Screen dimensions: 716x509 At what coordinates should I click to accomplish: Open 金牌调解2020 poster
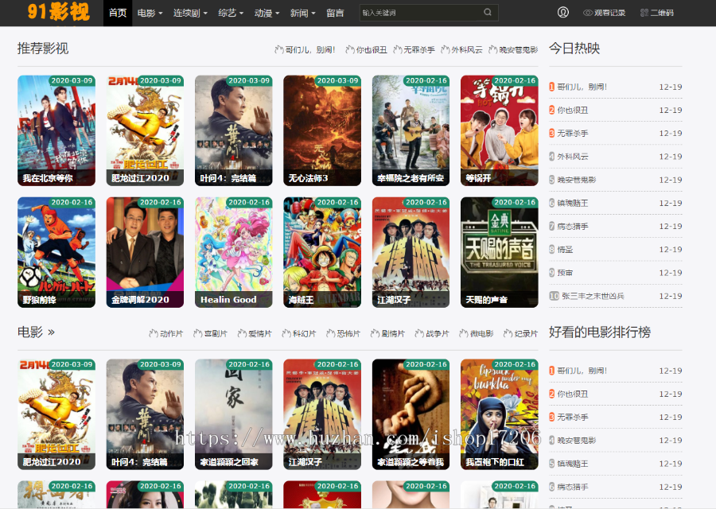pyautogui.click(x=145, y=252)
